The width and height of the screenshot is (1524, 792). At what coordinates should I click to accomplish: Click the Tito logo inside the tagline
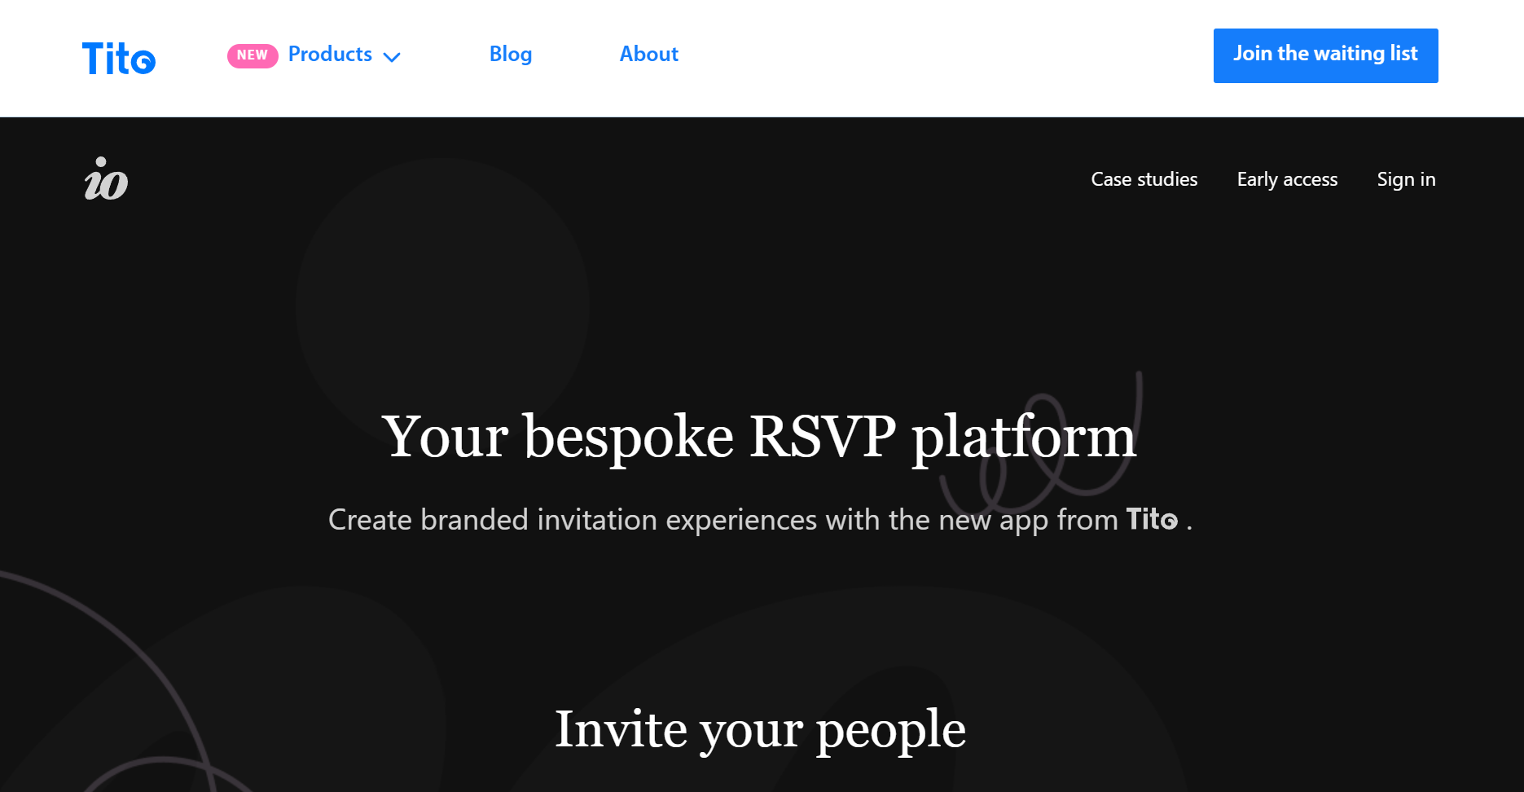(x=1152, y=520)
